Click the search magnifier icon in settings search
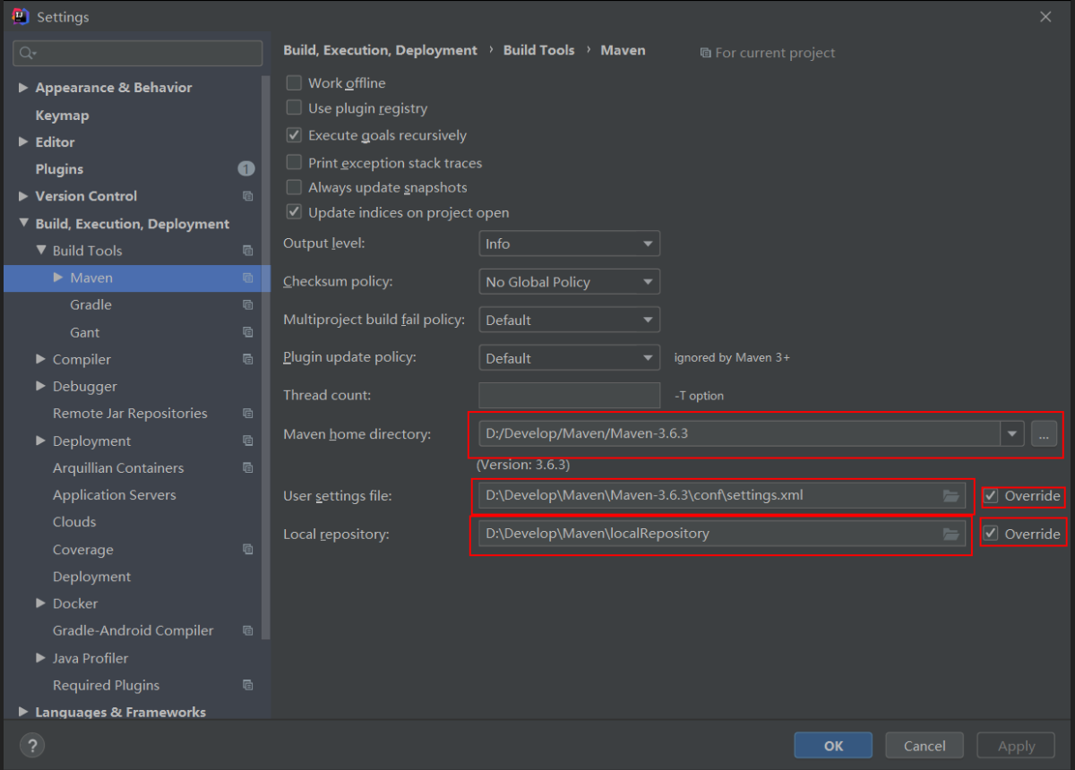 (x=27, y=54)
